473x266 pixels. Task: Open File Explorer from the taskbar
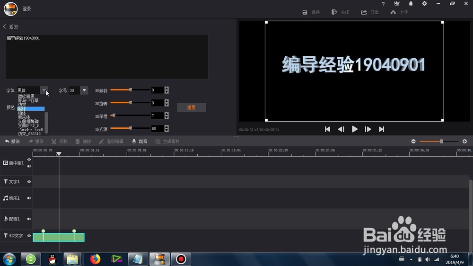click(72, 259)
